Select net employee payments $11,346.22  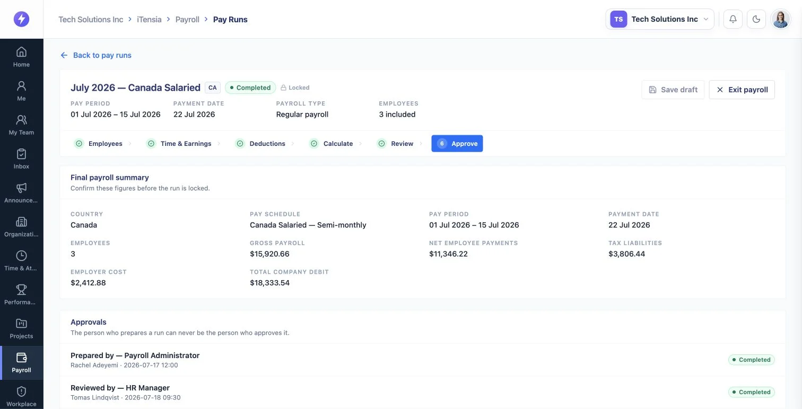point(448,254)
